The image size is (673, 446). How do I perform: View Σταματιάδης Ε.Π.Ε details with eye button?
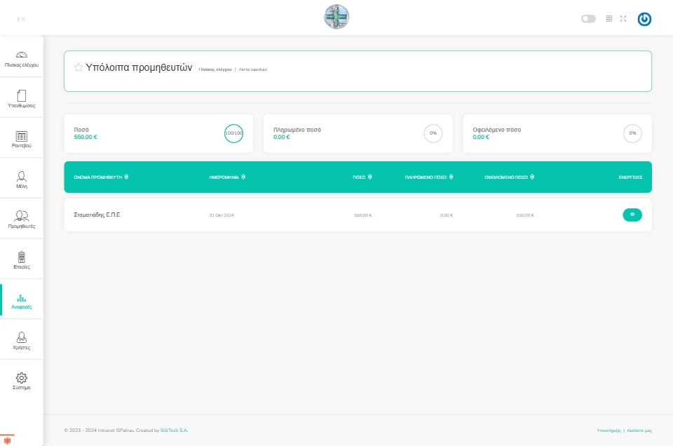click(632, 215)
